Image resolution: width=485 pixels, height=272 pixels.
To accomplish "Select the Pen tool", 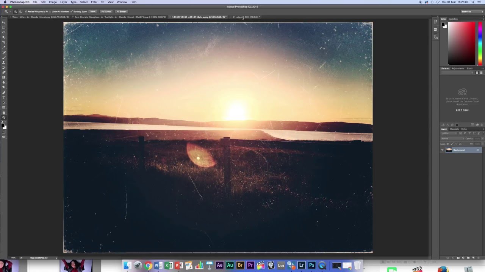I will coord(3,92).
